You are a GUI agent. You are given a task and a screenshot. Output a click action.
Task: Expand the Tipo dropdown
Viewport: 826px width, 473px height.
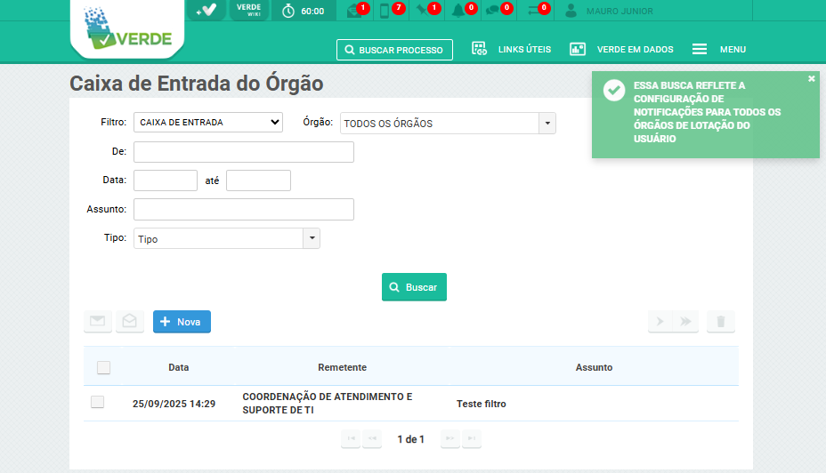pos(226,238)
